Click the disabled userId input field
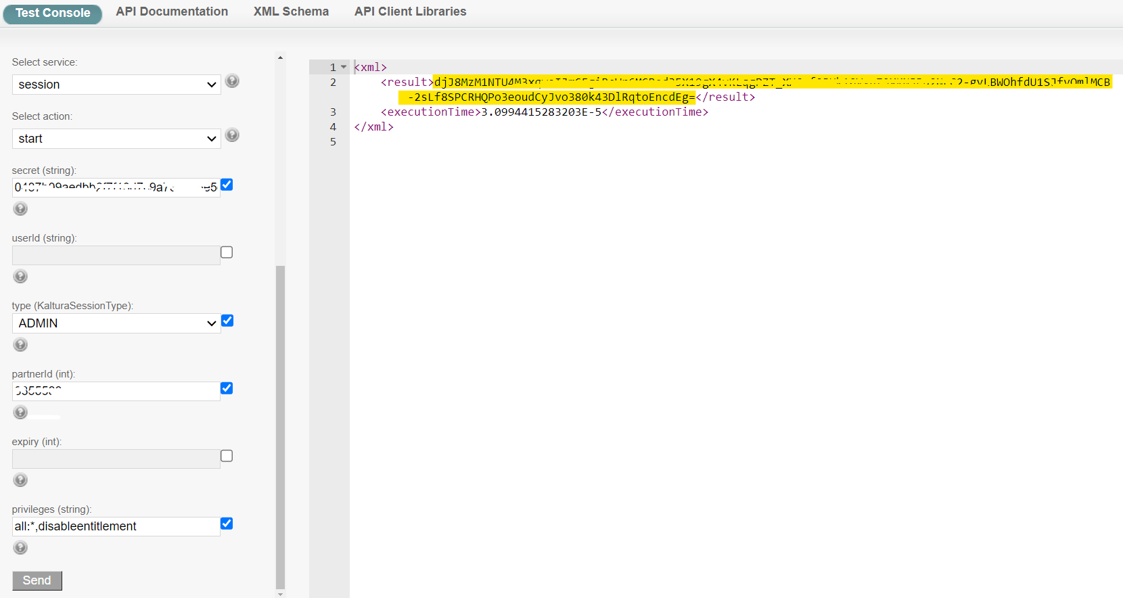 [116, 255]
